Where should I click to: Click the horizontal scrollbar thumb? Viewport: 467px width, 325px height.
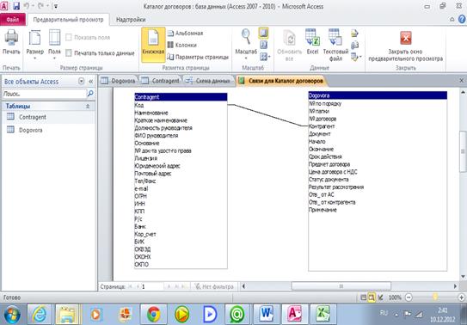(341, 286)
